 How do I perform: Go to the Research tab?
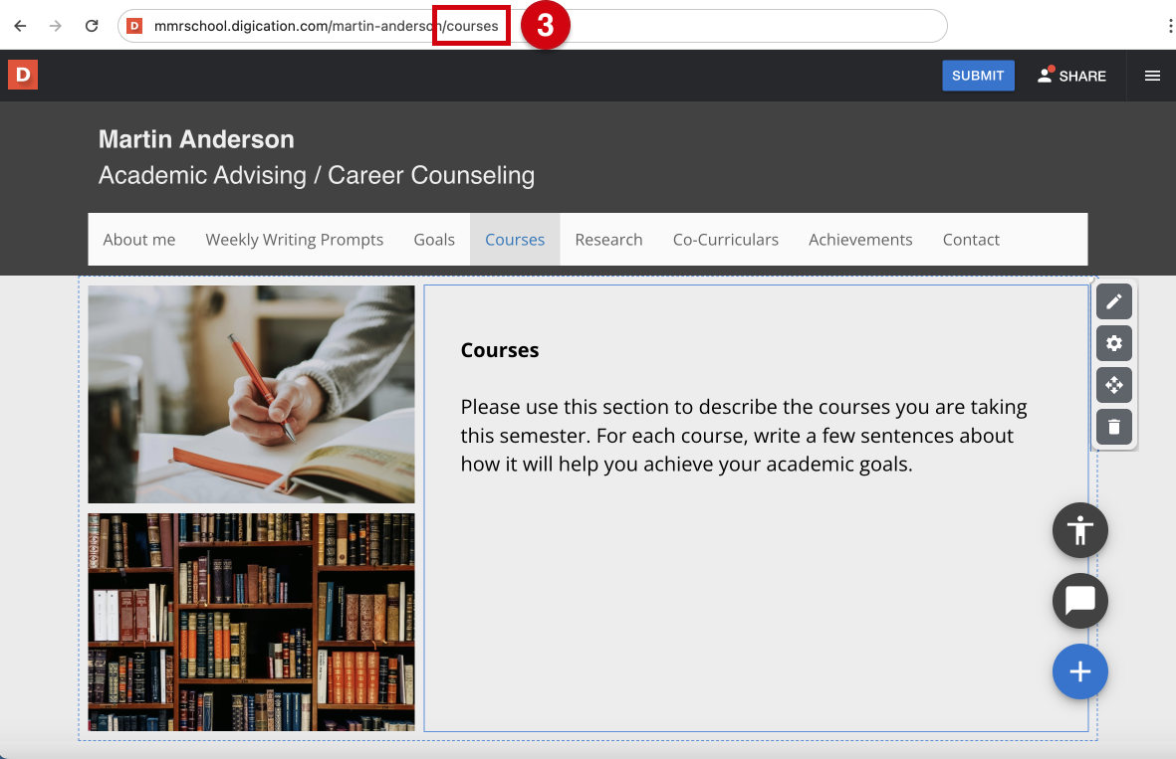click(x=609, y=240)
